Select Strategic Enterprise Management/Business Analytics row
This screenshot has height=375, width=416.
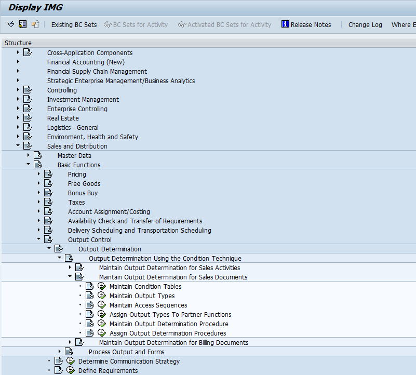point(121,81)
